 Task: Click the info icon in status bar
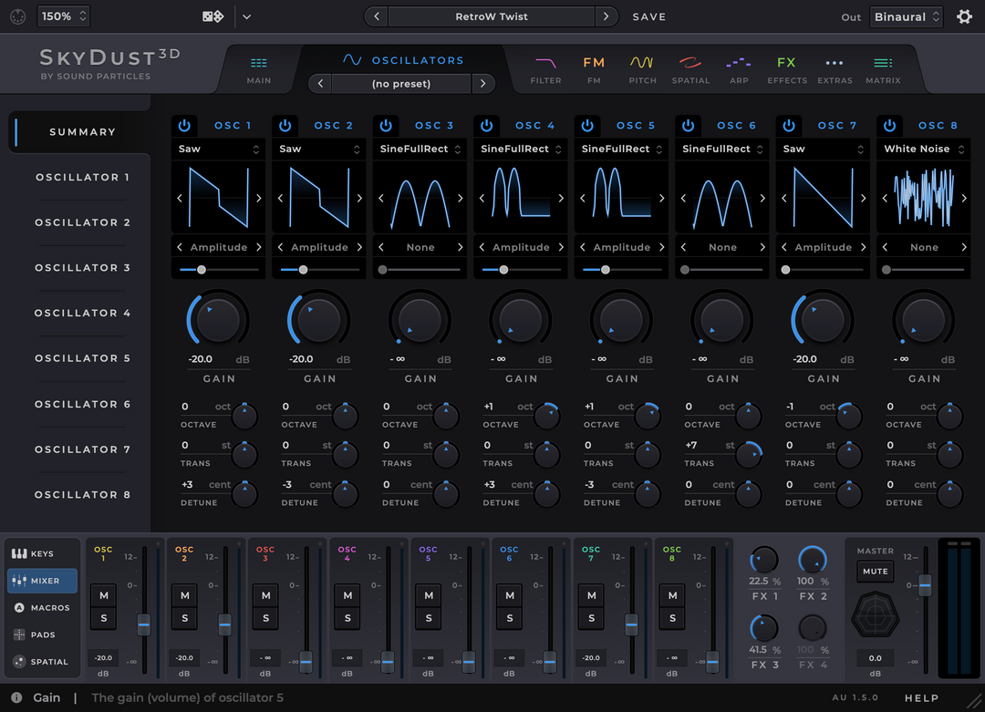17,697
